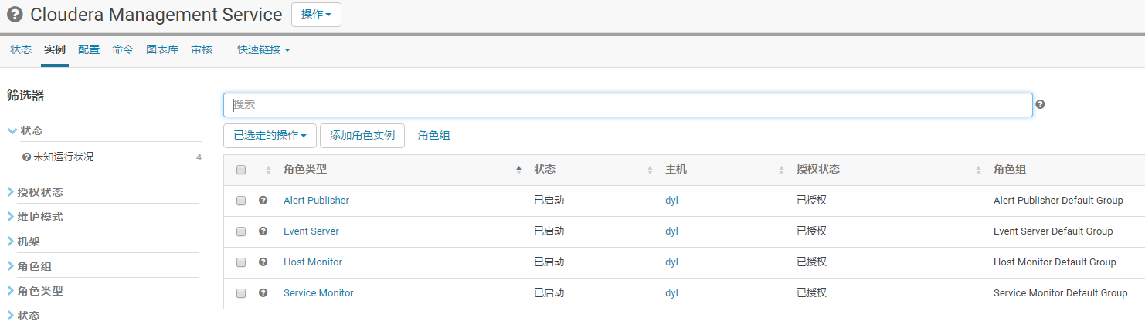
Task: Switch to the 命令 tab
Action: point(123,49)
